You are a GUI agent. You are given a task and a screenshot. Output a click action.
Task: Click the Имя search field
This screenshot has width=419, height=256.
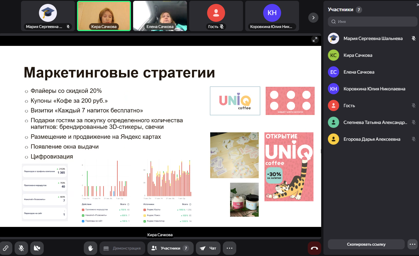coord(373,22)
